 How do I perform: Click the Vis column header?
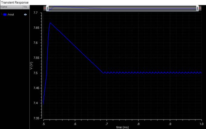click(x=26, y=7)
